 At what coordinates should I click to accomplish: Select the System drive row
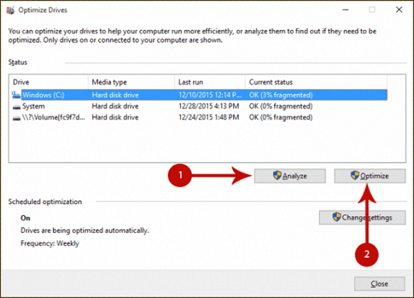(199, 106)
